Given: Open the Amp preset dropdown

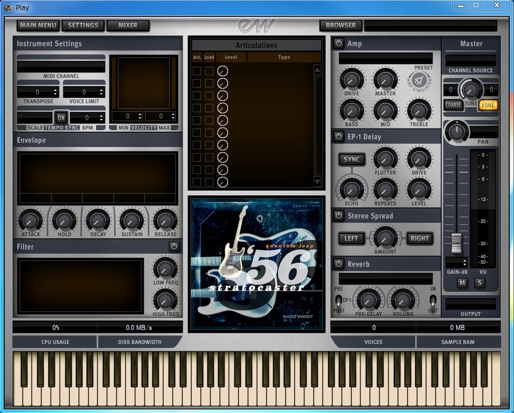Looking at the screenshot, I should 385,58.
